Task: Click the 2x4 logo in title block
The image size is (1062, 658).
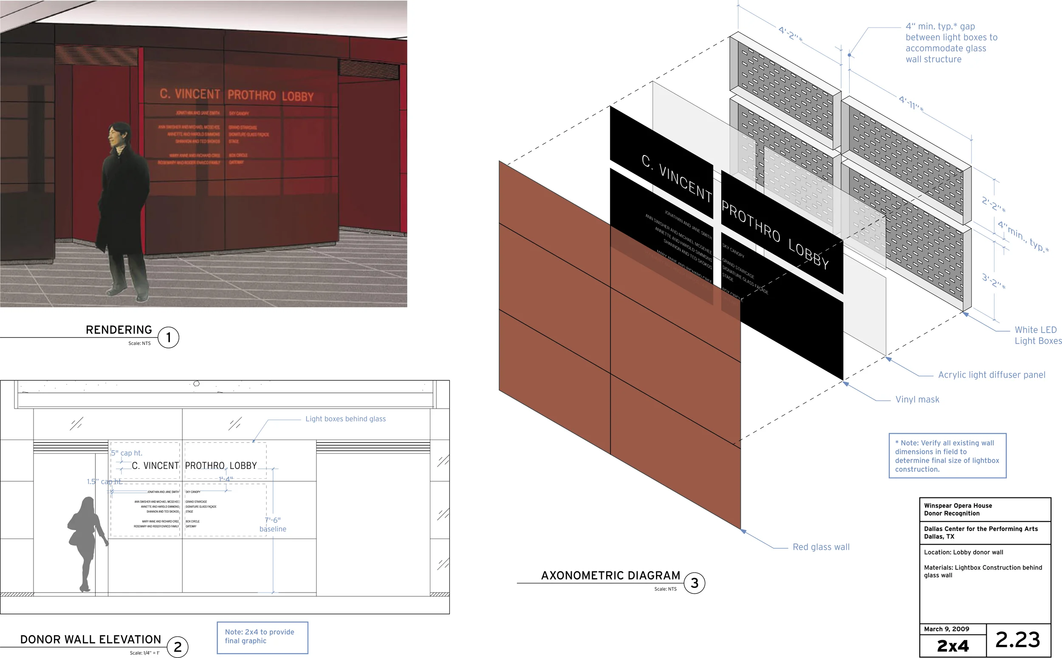Action: [x=953, y=646]
